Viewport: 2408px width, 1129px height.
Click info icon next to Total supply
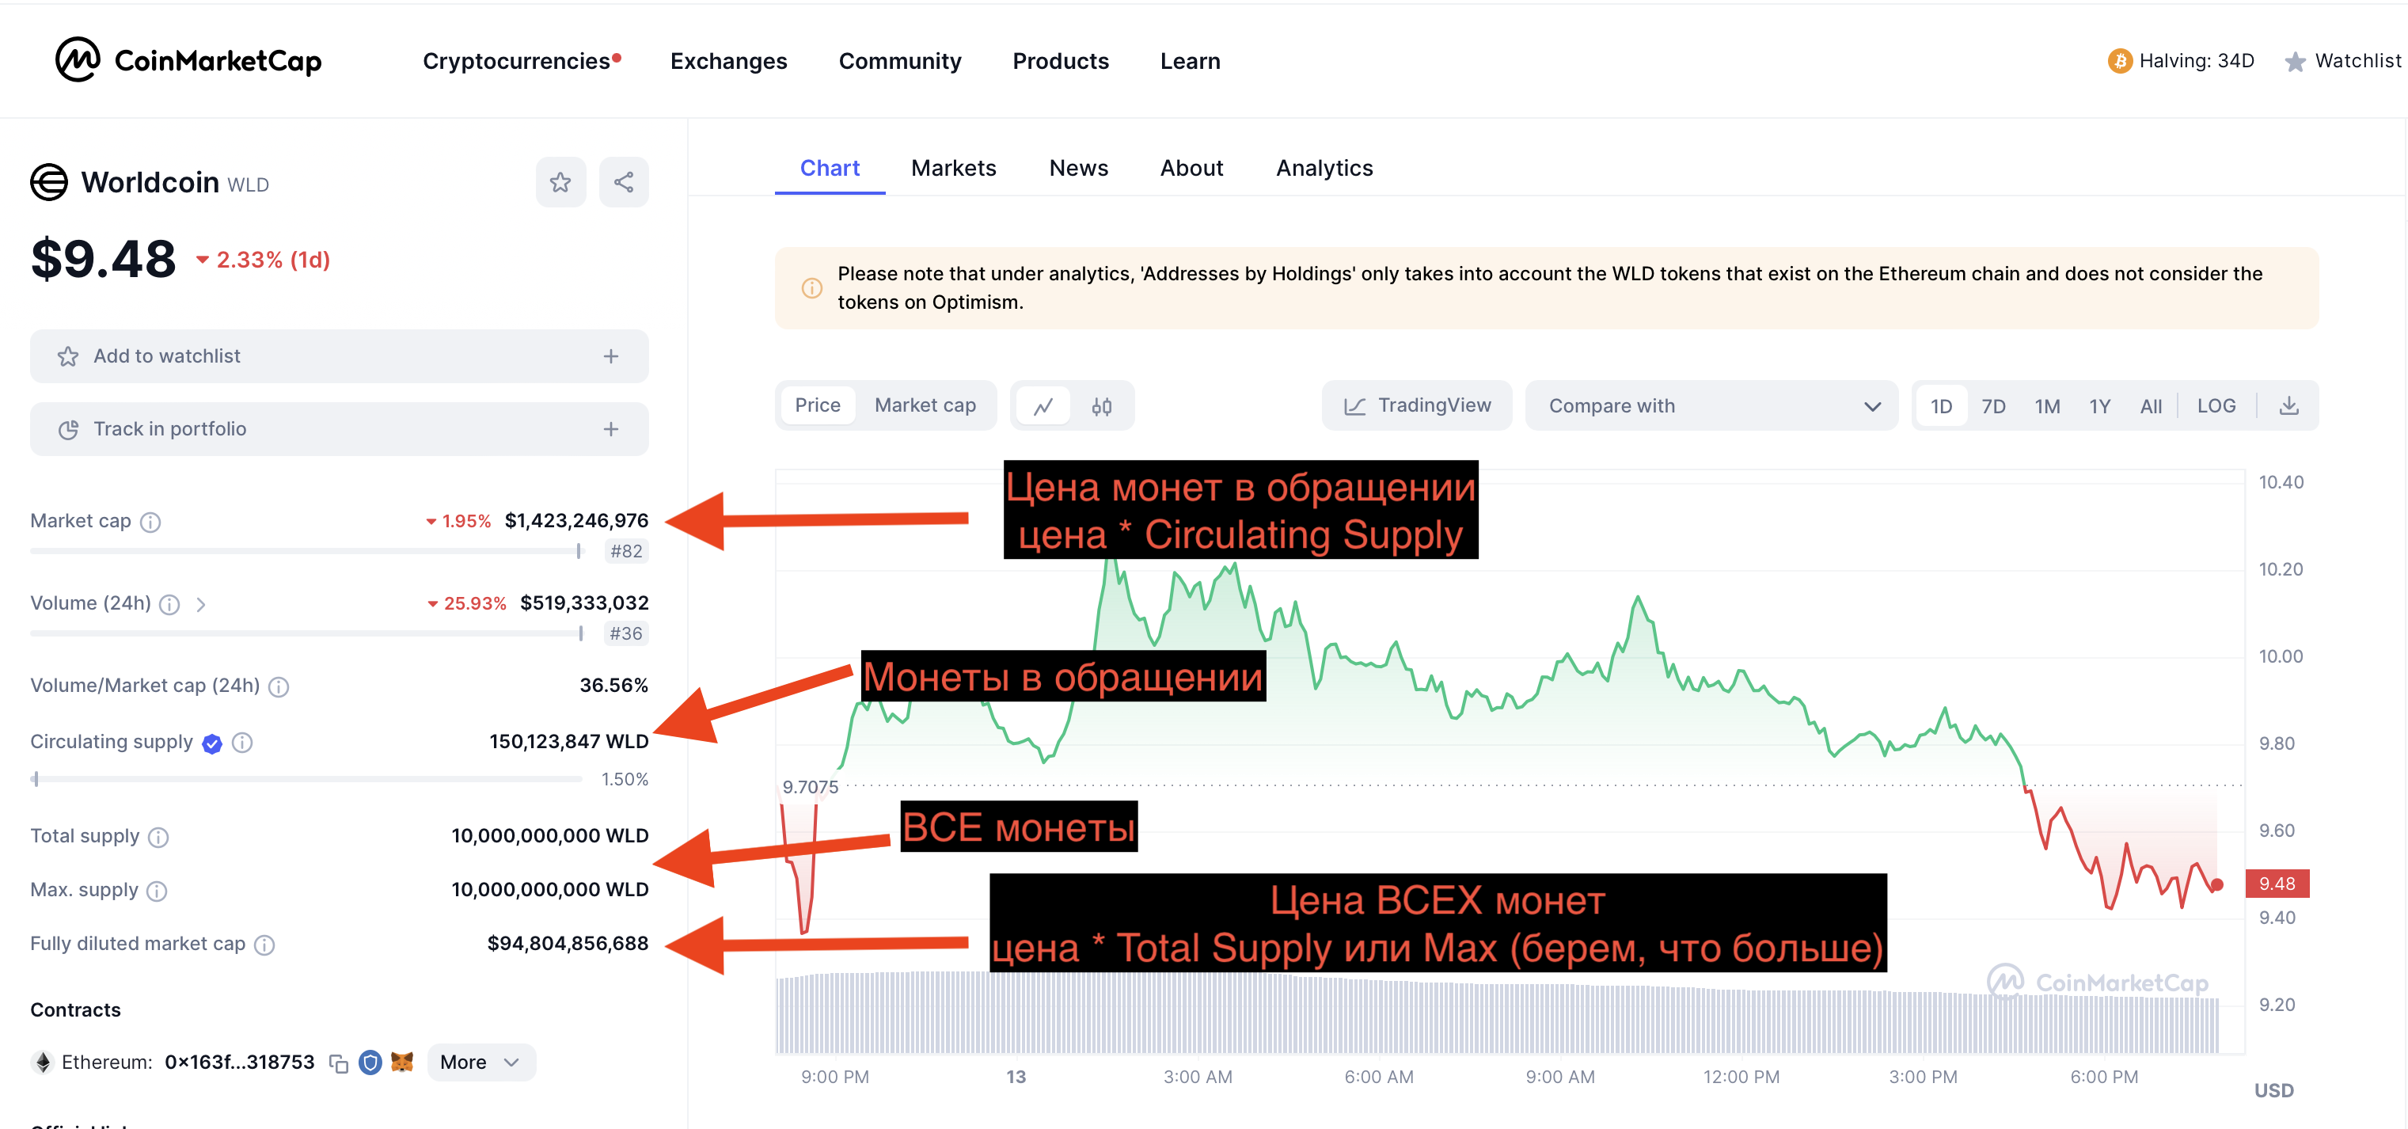(159, 837)
